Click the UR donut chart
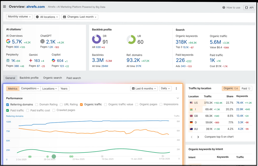This screenshot has height=166, width=258. point(131,39)
